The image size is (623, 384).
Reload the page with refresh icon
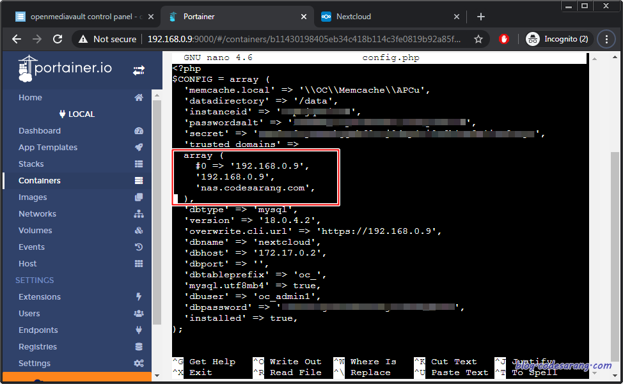58,39
